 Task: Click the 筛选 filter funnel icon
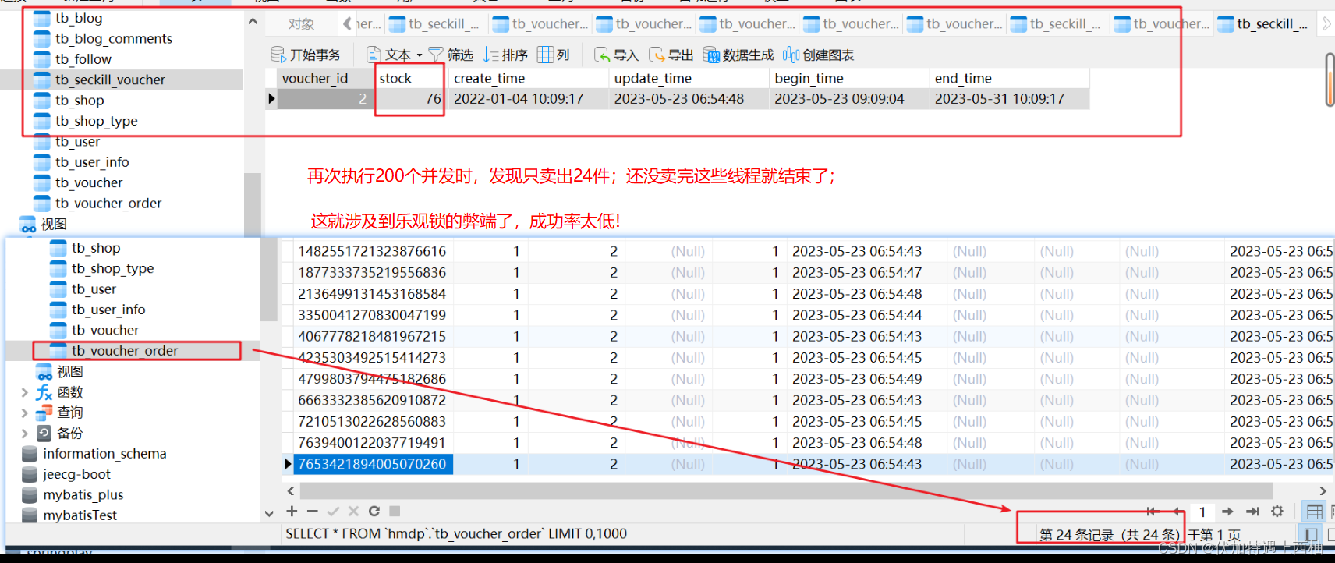pos(435,55)
